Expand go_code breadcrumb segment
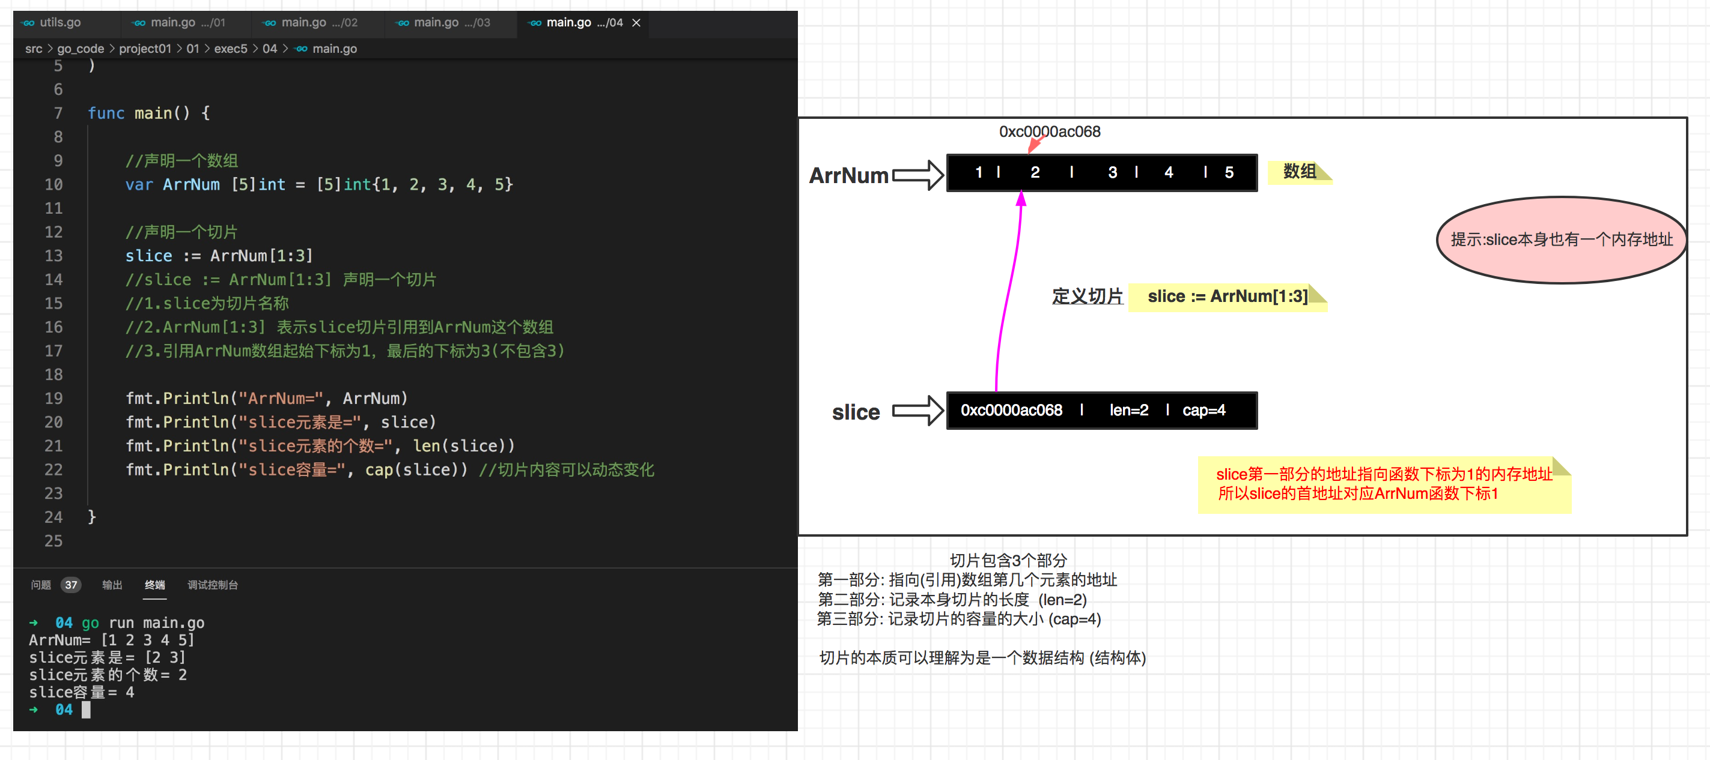Screen dimensions: 1710x760 81,49
